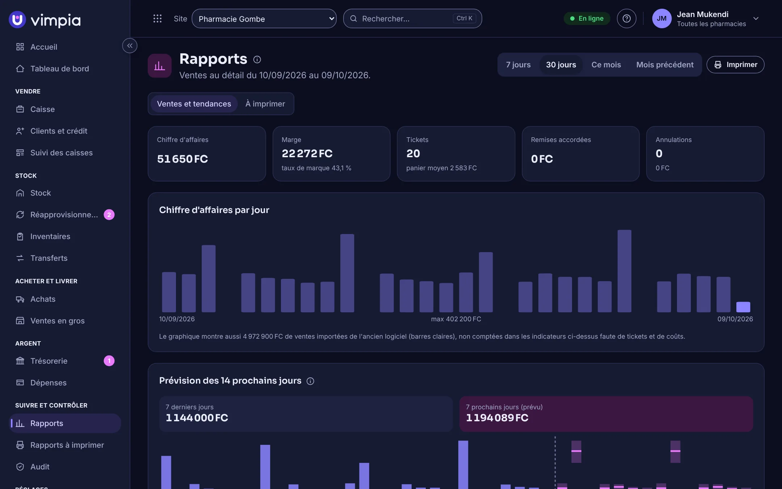Screen dimensions: 782x489
Task: Open Inventaires in sidebar
Action: [65, 236]
